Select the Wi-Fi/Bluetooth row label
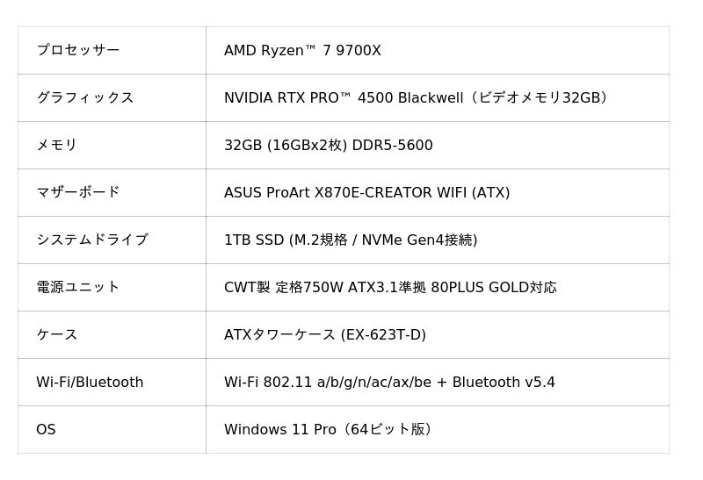703x480 pixels. point(90,383)
